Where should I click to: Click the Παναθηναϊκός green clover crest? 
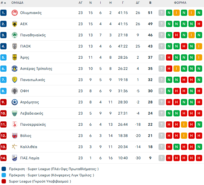pyautogui.click(x=14, y=35)
